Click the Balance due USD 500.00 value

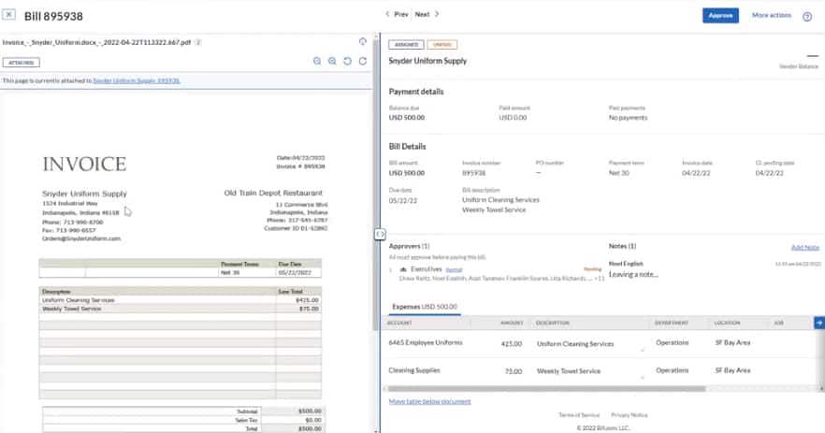[x=407, y=118]
